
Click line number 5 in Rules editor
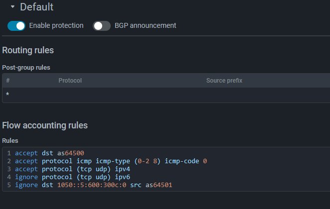[x=9, y=185]
